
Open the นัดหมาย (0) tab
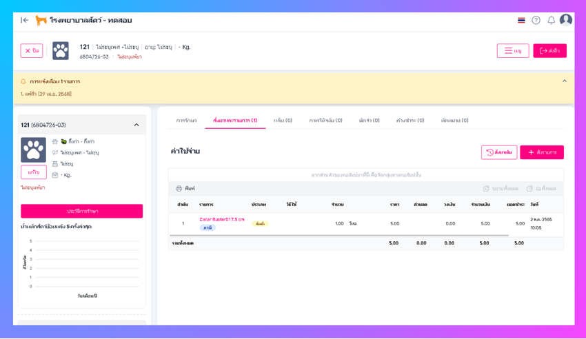[x=454, y=120]
